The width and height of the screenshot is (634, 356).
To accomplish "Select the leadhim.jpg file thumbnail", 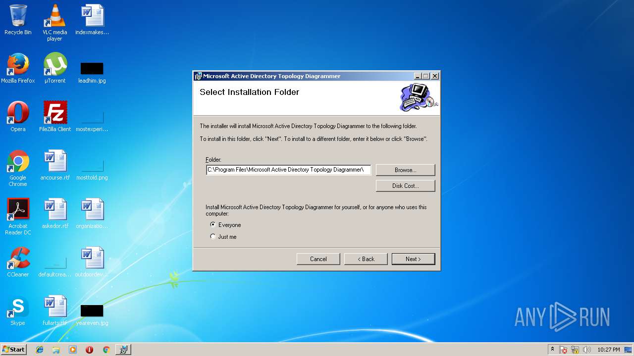I will click(x=92, y=72).
